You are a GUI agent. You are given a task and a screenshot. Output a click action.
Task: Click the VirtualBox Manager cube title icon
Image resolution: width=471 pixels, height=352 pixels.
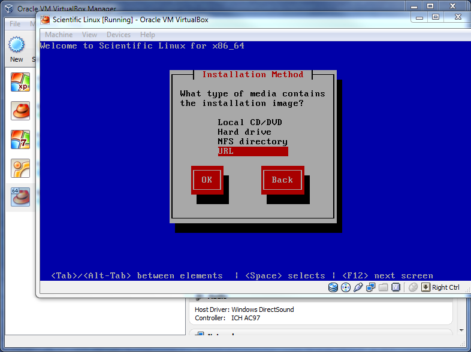(9, 8)
